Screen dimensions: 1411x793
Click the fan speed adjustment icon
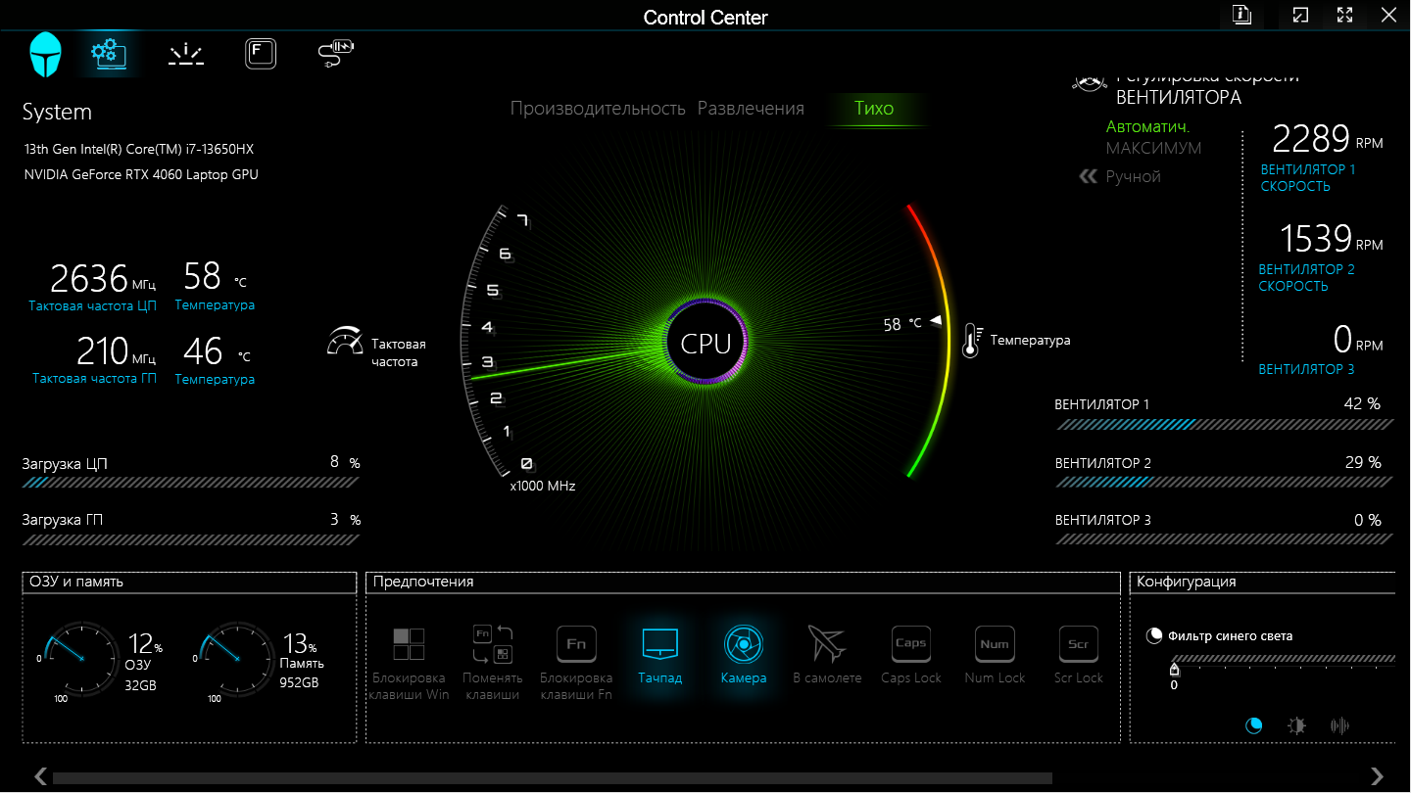pyautogui.click(x=1091, y=83)
